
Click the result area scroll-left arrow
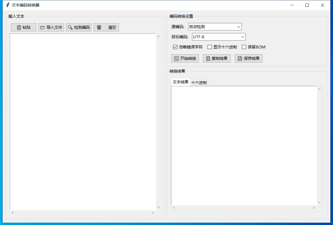[174, 208]
